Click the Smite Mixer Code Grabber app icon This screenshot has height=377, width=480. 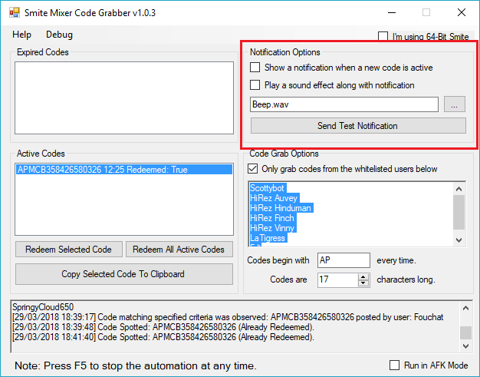(15, 12)
